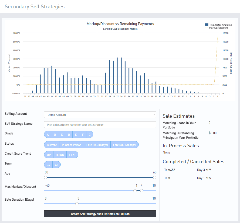
Task: Select the DOWN credit score trend
Action: (x=60, y=155)
